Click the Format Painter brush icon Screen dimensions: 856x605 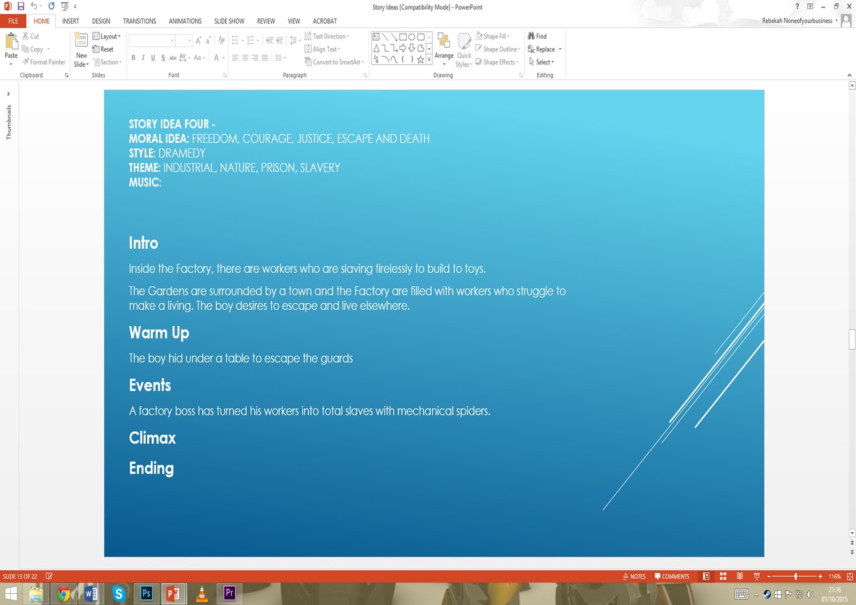click(x=25, y=62)
